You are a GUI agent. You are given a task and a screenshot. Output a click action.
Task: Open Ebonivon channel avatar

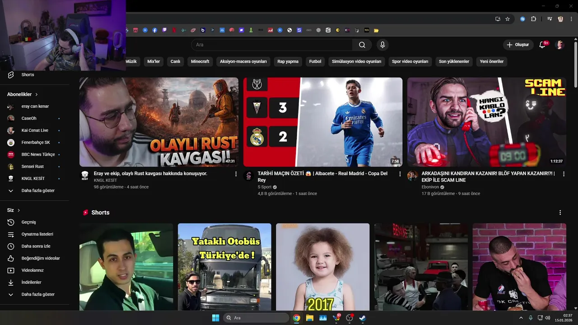pos(412,176)
